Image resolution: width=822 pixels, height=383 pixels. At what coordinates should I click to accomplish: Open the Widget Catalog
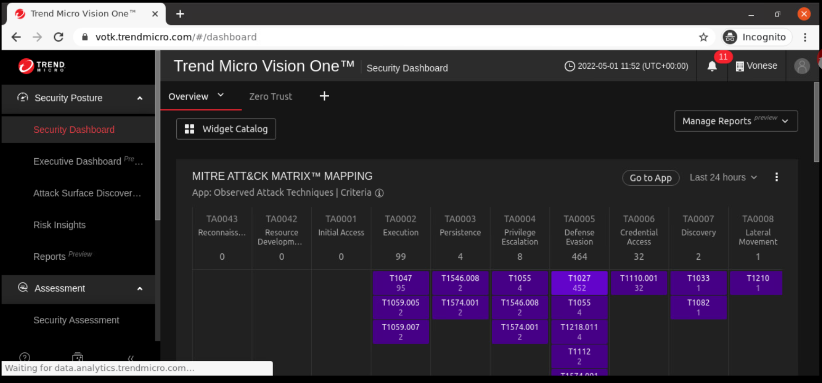coord(226,129)
